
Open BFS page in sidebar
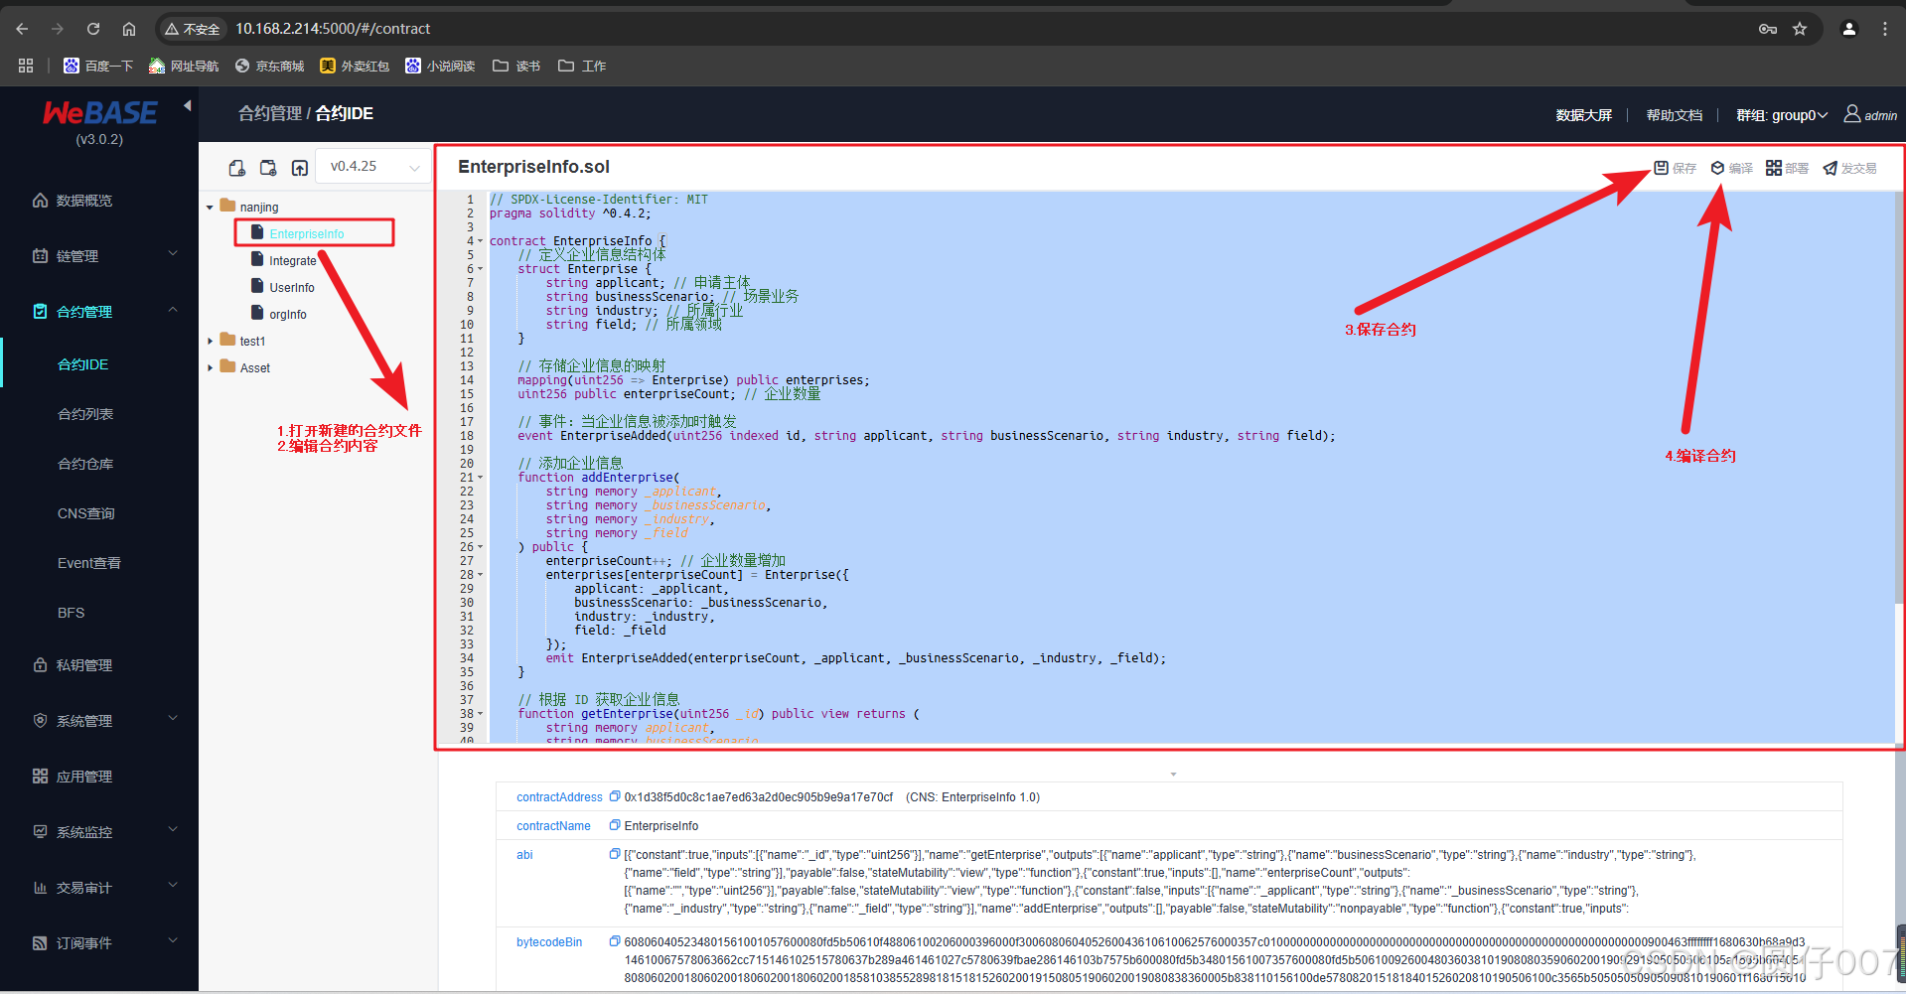pos(72,613)
